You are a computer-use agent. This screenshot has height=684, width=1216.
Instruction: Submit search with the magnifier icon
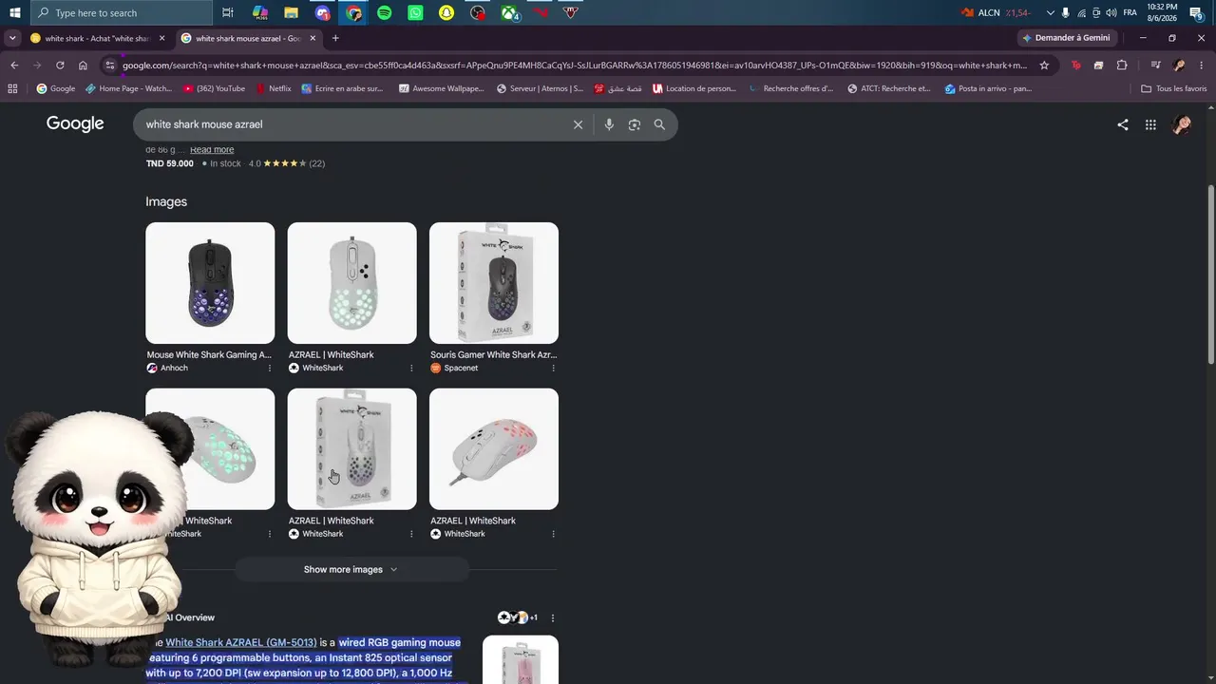(659, 124)
